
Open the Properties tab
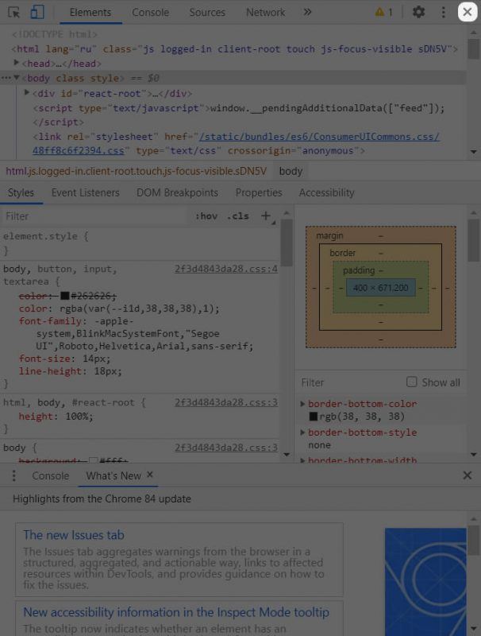point(259,192)
